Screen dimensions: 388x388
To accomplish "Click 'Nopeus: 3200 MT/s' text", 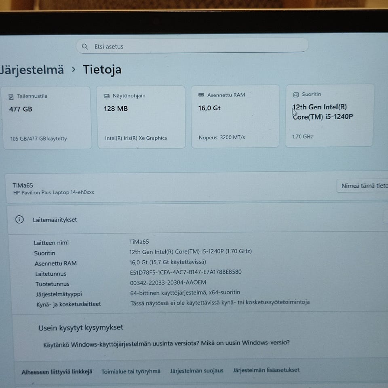I will tap(222, 137).
